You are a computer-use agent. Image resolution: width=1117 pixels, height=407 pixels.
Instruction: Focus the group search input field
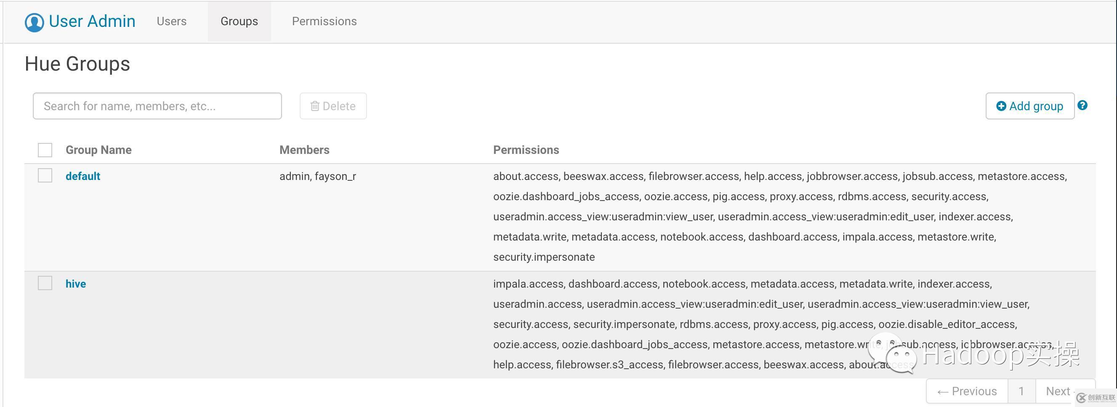point(157,106)
